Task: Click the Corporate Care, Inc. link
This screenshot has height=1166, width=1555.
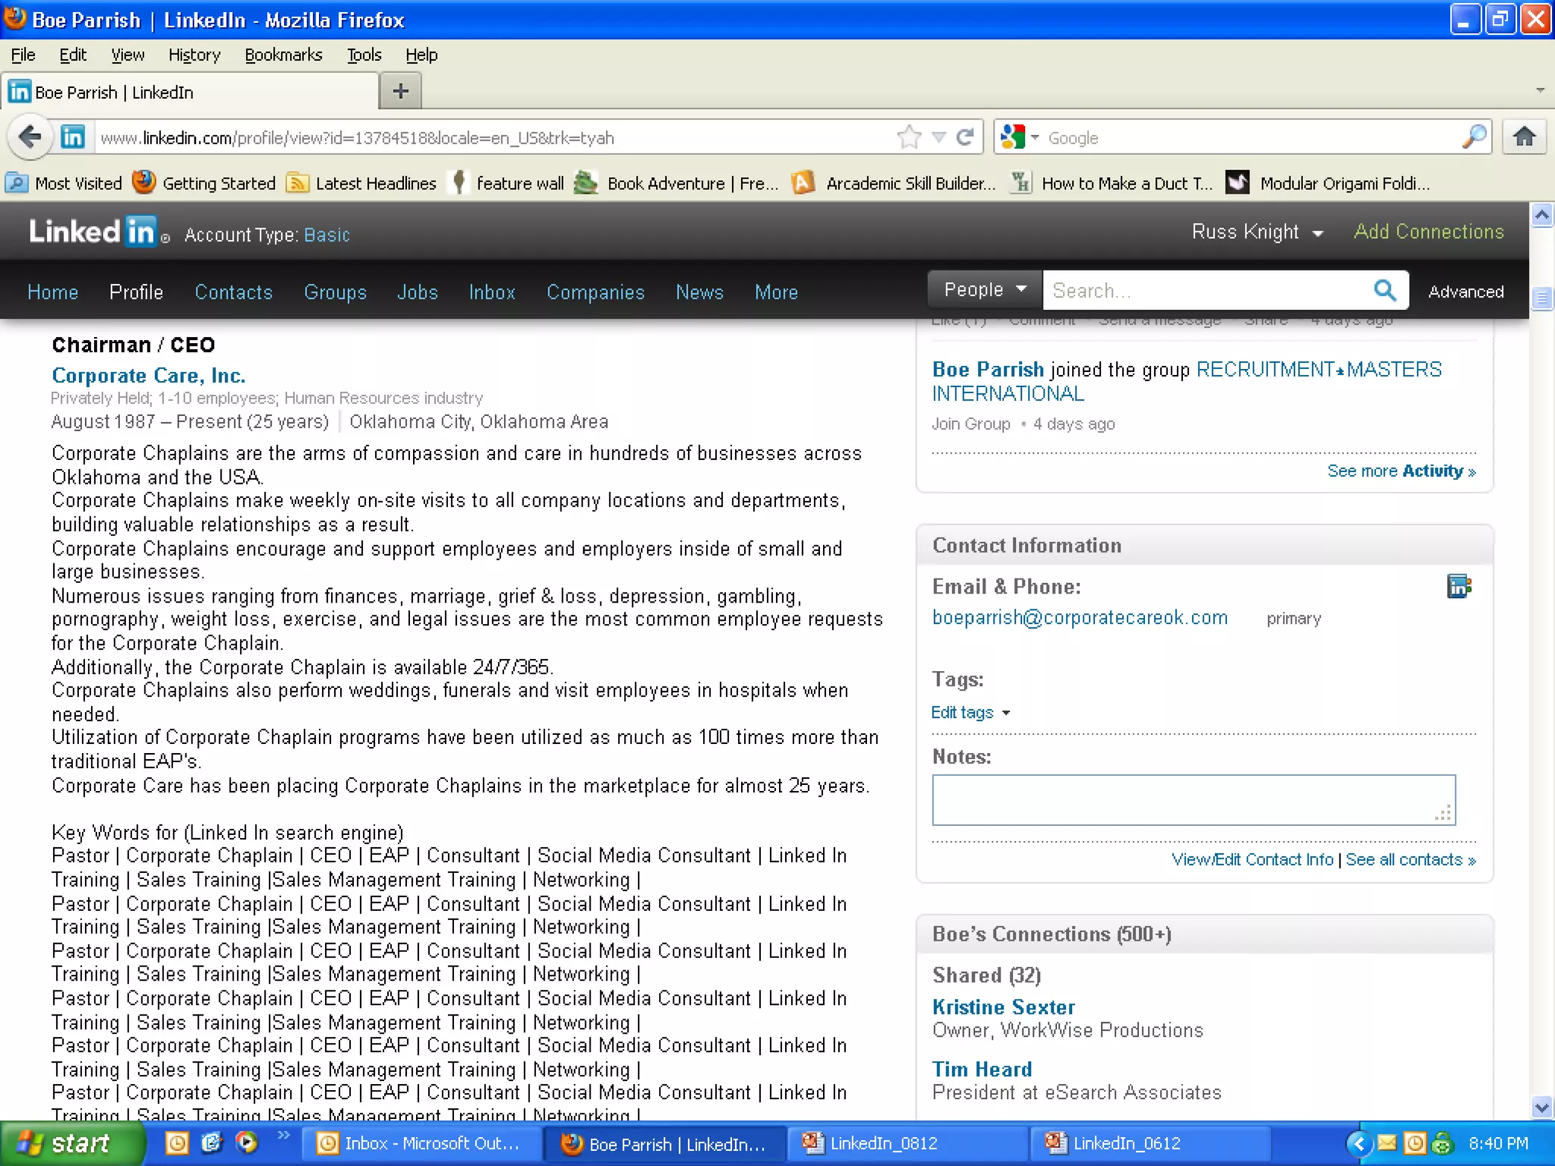Action: [x=148, y=376]
